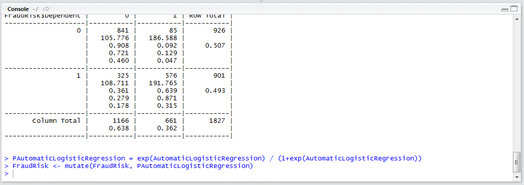524x185 pixels.
Task: Select the Console tab
Action: coord(18,9)
